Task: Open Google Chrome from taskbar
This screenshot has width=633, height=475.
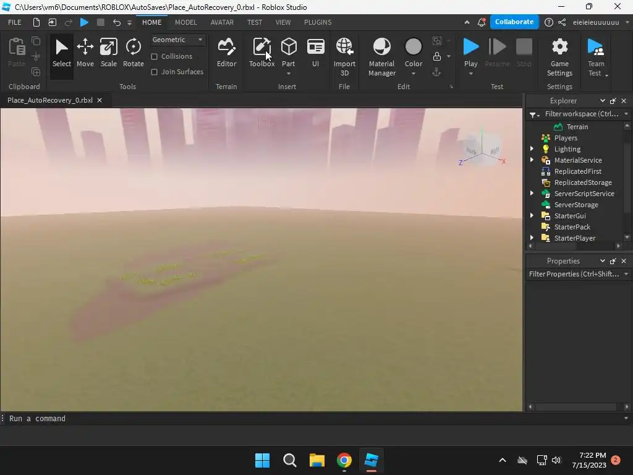Action: click(x=344, y=460)
